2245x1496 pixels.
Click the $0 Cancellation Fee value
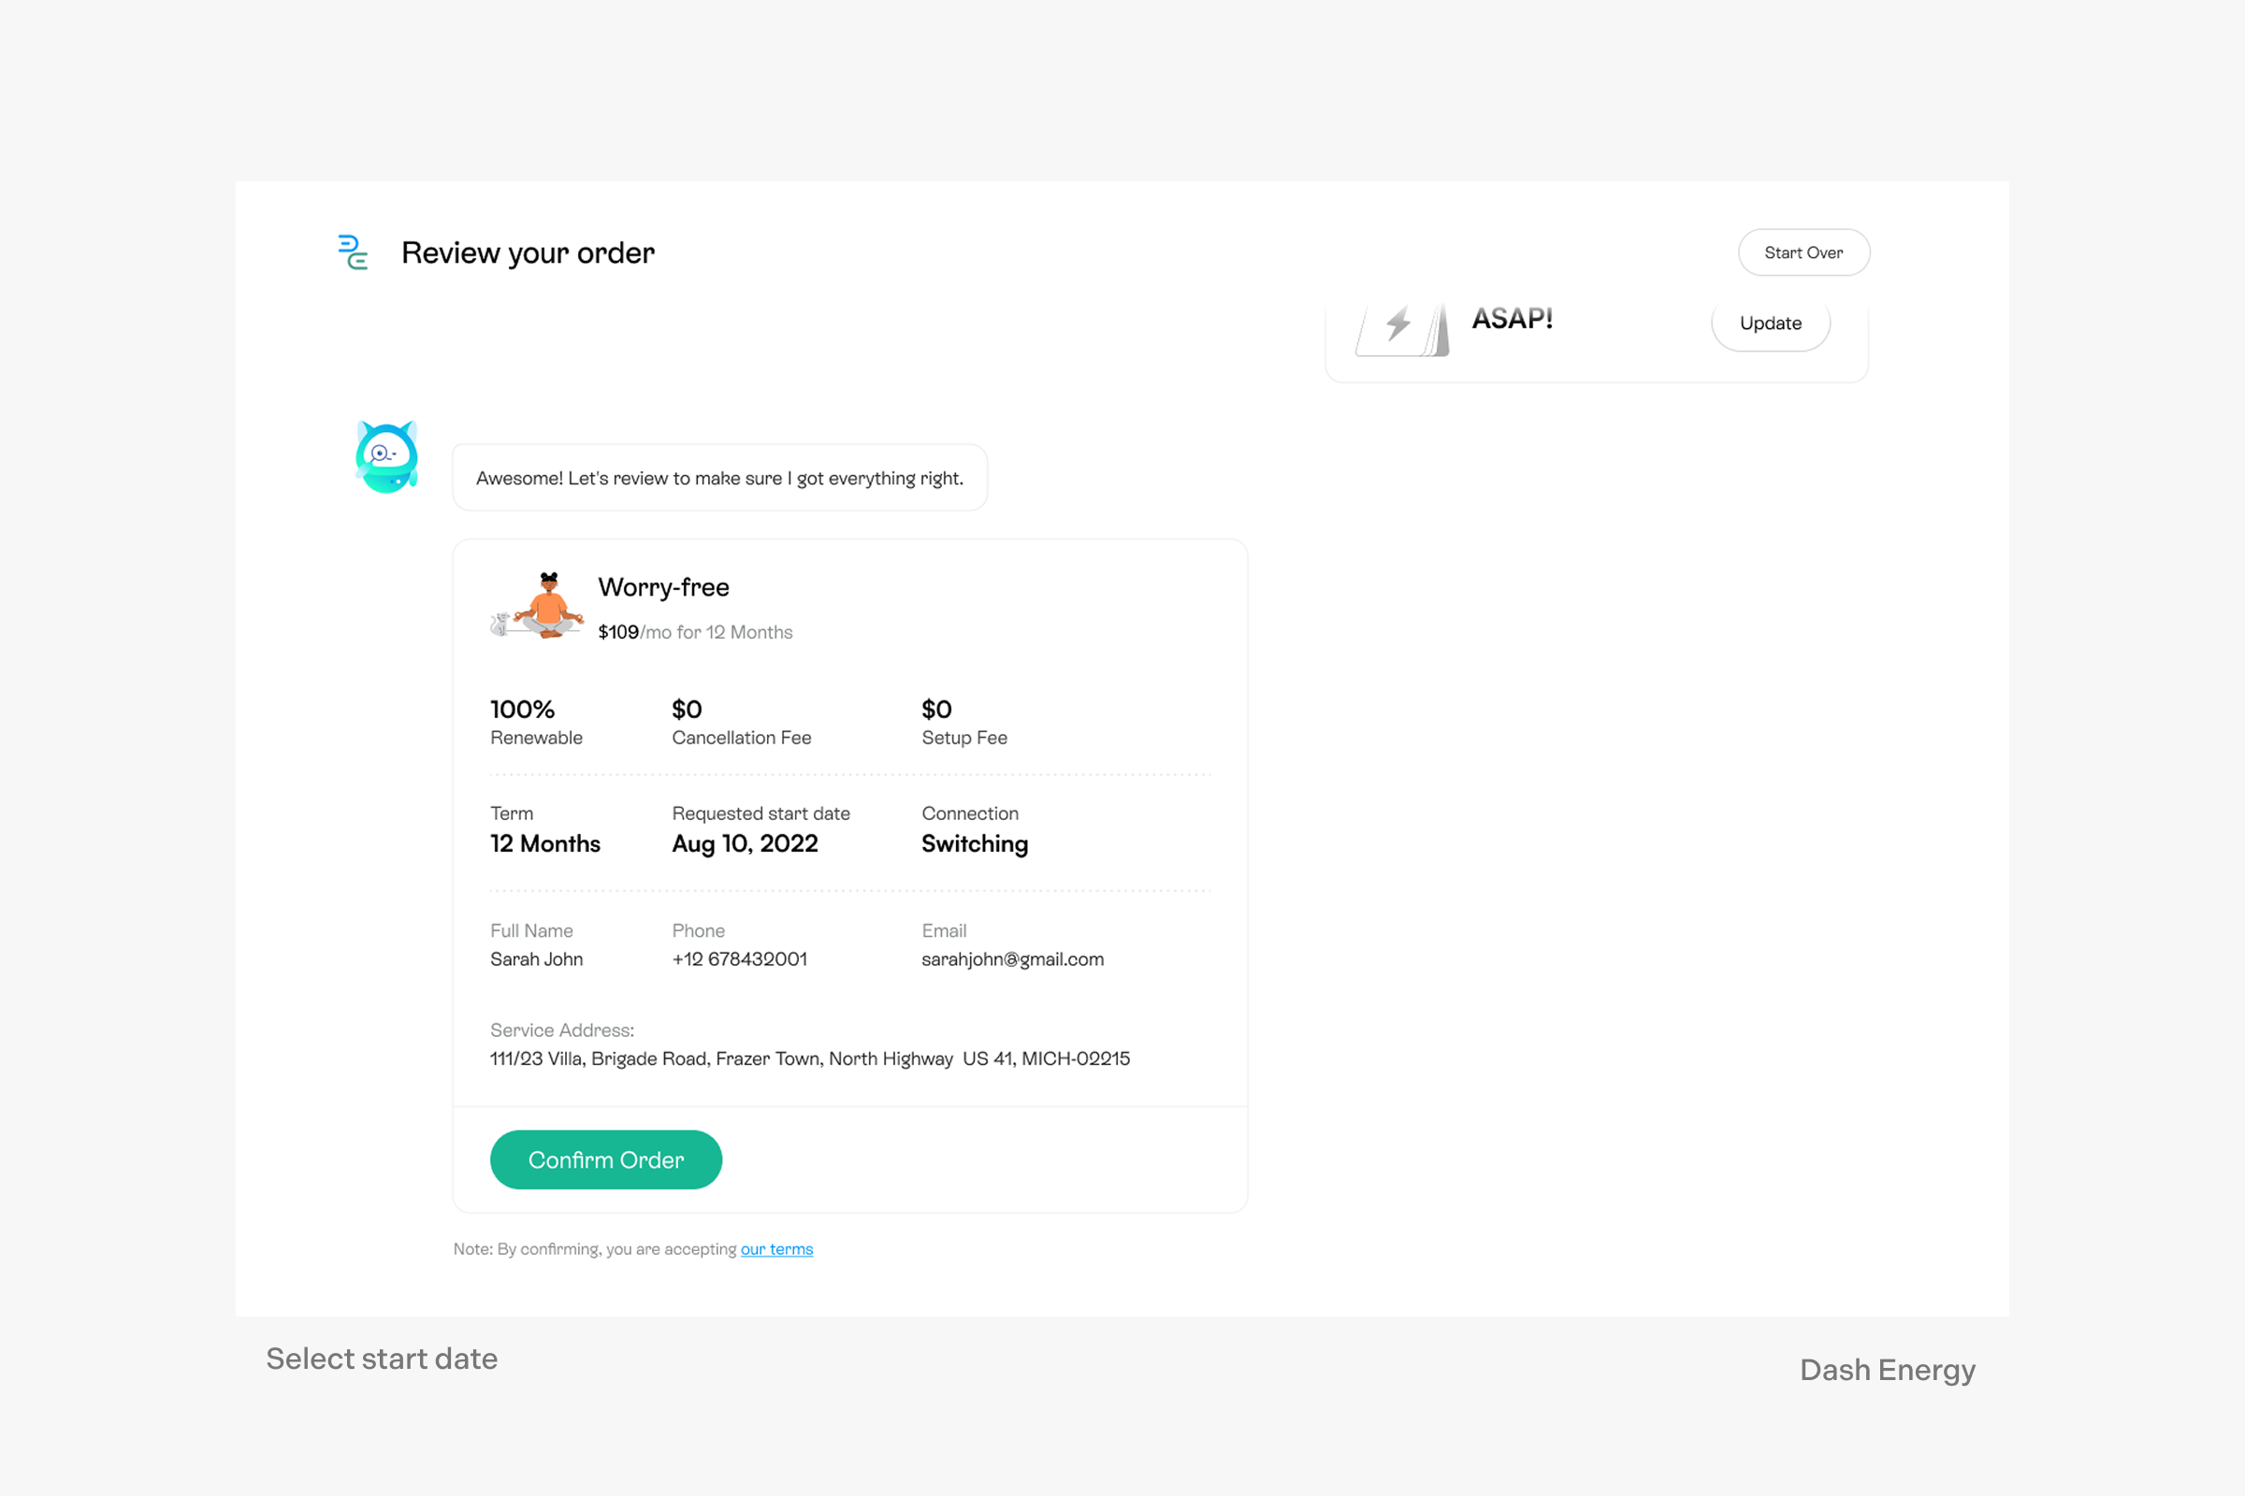[x=688, y=709]
